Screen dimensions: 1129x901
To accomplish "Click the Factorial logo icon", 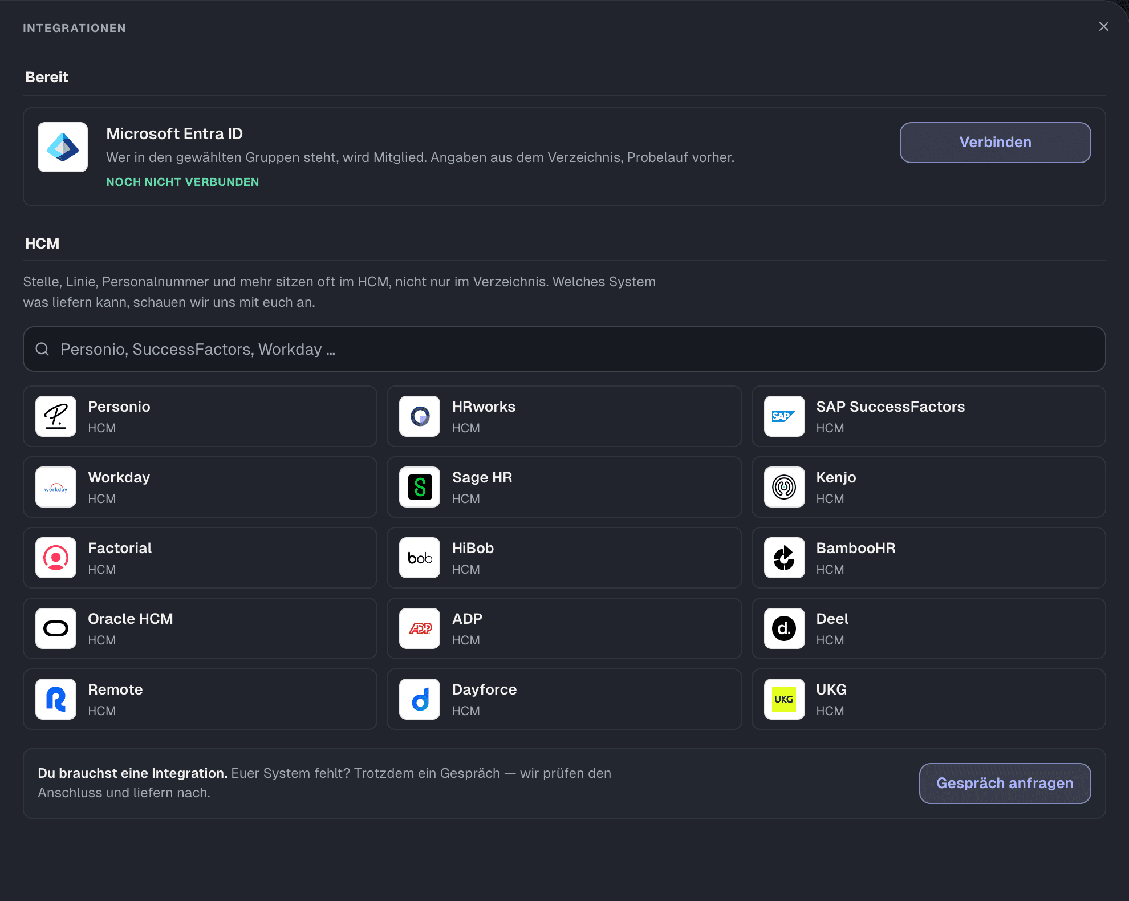I will click(56, 558).
